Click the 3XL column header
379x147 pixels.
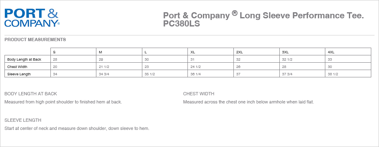pos(303,52)
